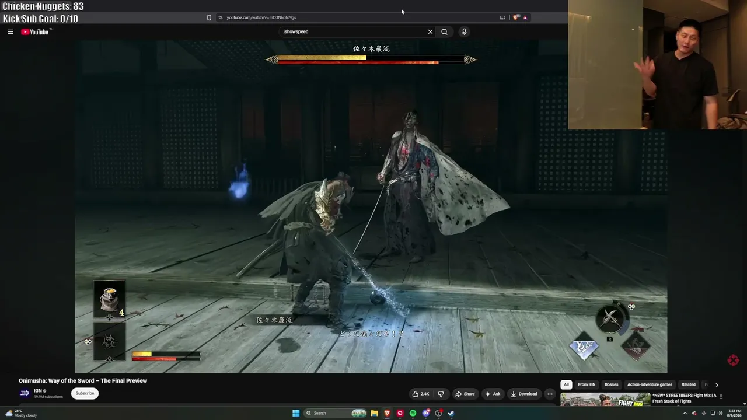View site information icon in address bar
747x420 pixels.
[x=220, y=17]
